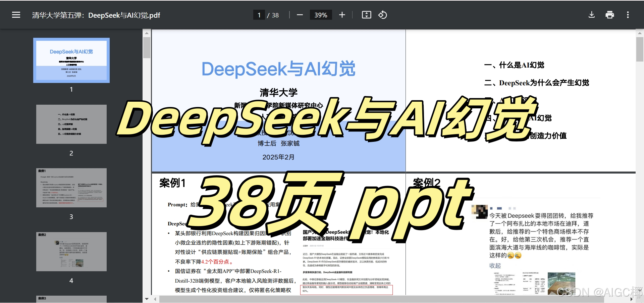Collapse the 收起 expander in 案例2

pyautogui.click(x=495, y=266)
